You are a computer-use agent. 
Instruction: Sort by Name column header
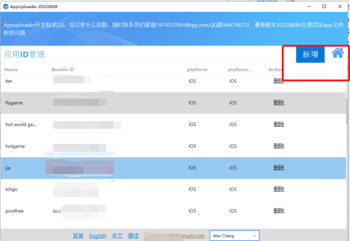11,69
